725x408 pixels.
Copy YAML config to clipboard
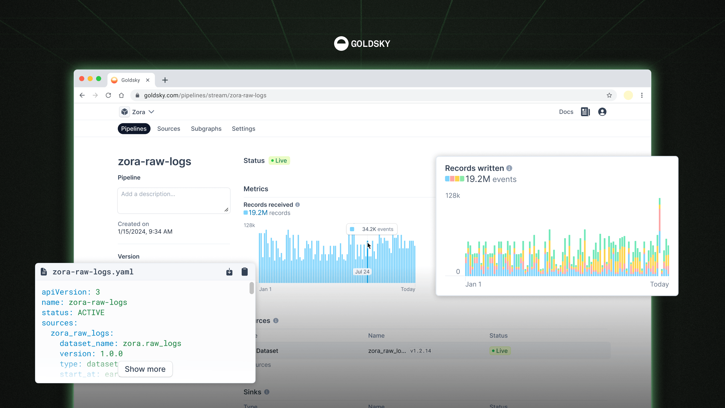(245, 272)
